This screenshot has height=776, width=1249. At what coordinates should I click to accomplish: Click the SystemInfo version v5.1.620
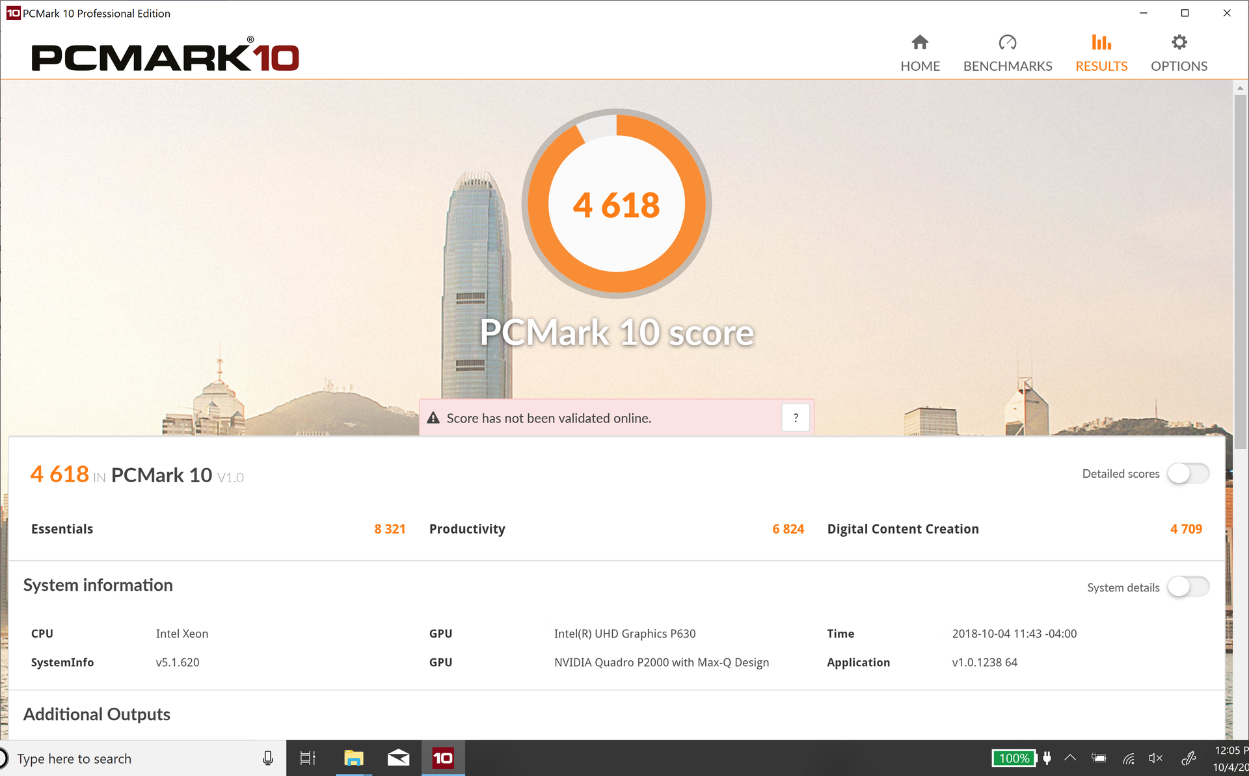[x=178, y=662]
